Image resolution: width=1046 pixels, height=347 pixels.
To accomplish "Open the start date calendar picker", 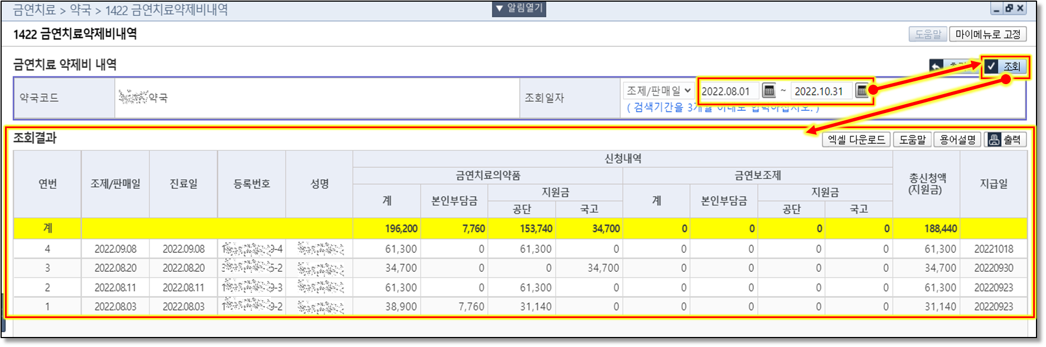I will point(769,90).
